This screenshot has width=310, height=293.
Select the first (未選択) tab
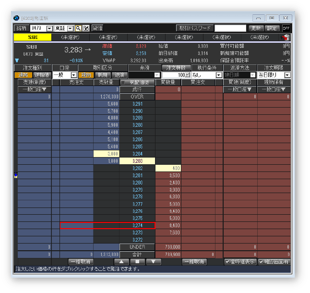click(x=70, y=37)
